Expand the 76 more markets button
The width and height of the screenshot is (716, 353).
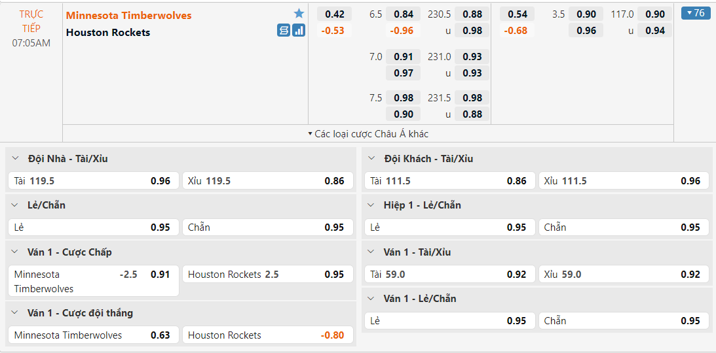point(695,13)
